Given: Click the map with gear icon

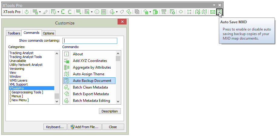Looking at the screenshot, I should coord(172,12).
